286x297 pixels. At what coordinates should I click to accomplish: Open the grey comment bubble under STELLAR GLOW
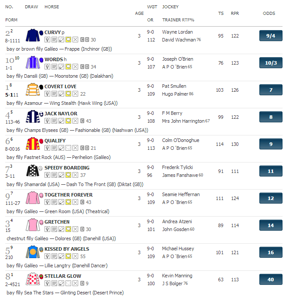tap(69, 283)
